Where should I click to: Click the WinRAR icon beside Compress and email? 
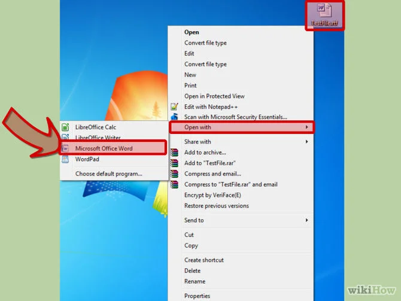(x=174, y=174)
